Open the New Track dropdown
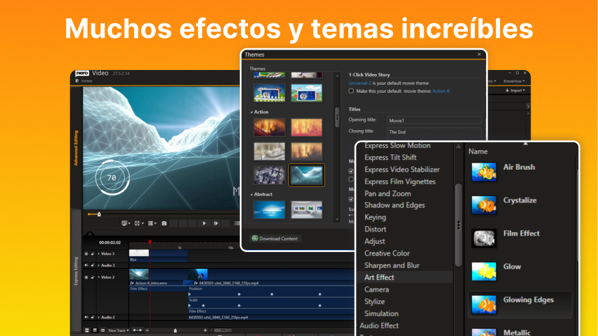 tap(120, 330)
